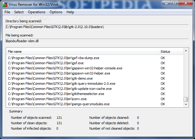Click the Number of not cleaned objects label
The height and width of the screenshot is (139, 195).
pyautogui.click(x=112, y=128)
